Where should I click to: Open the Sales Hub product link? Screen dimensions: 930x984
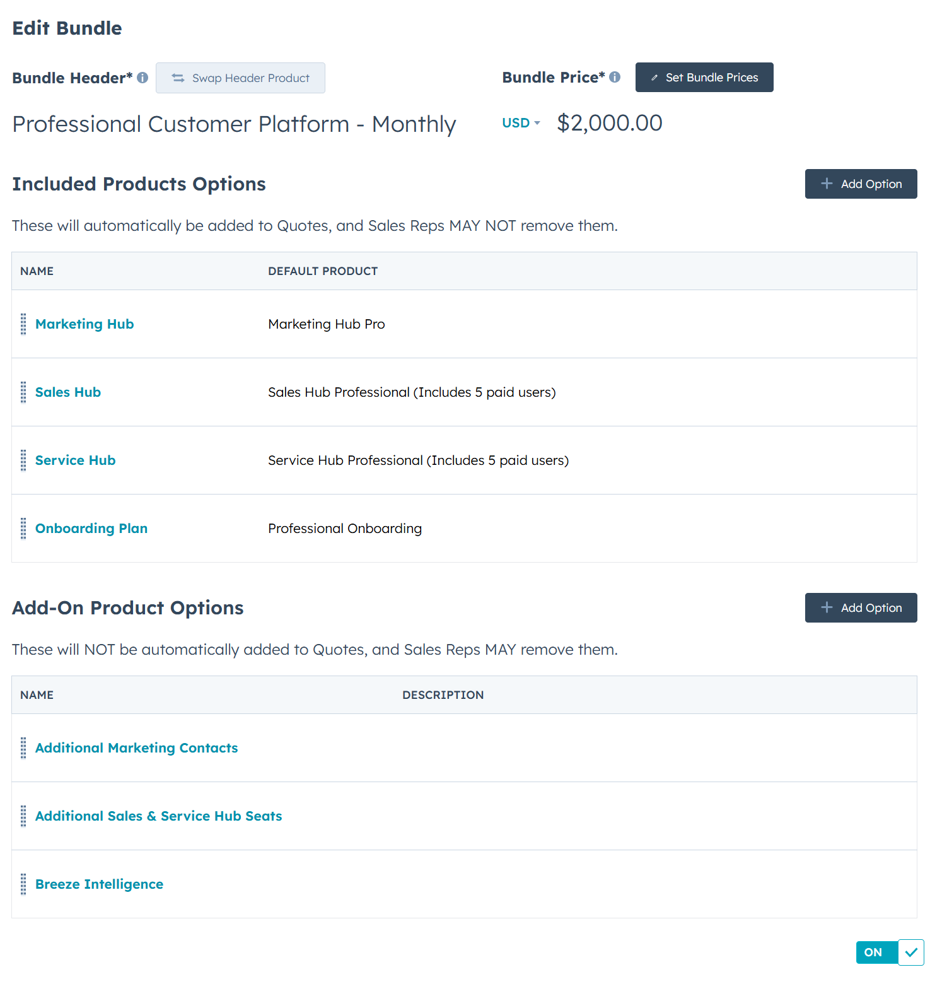(67, 392)
